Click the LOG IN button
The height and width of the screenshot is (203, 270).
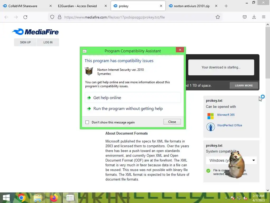(48, 42)
